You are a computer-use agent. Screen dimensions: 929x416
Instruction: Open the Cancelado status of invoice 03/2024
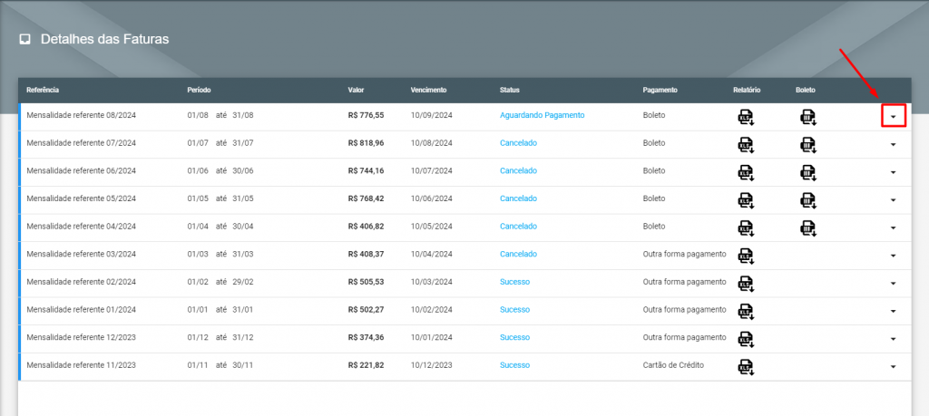[518, 254]
